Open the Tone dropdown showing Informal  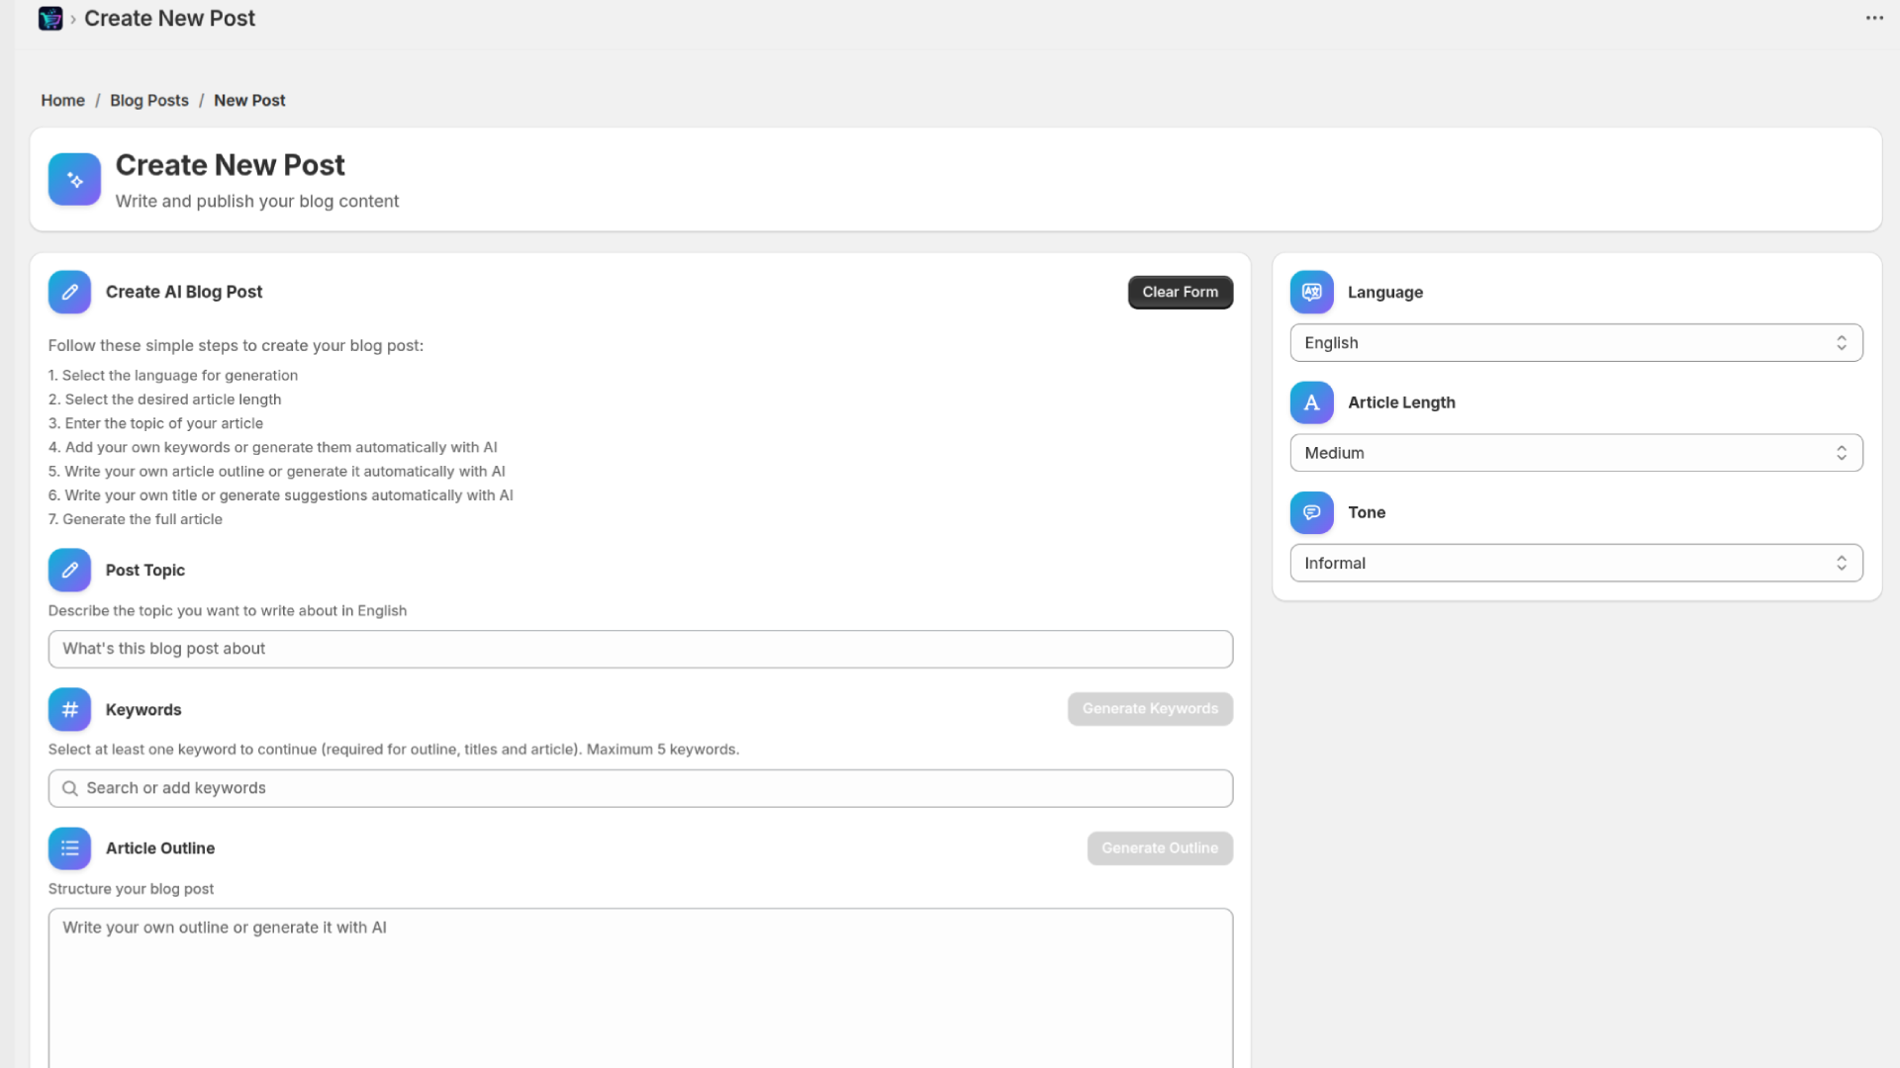(1575, 562)
